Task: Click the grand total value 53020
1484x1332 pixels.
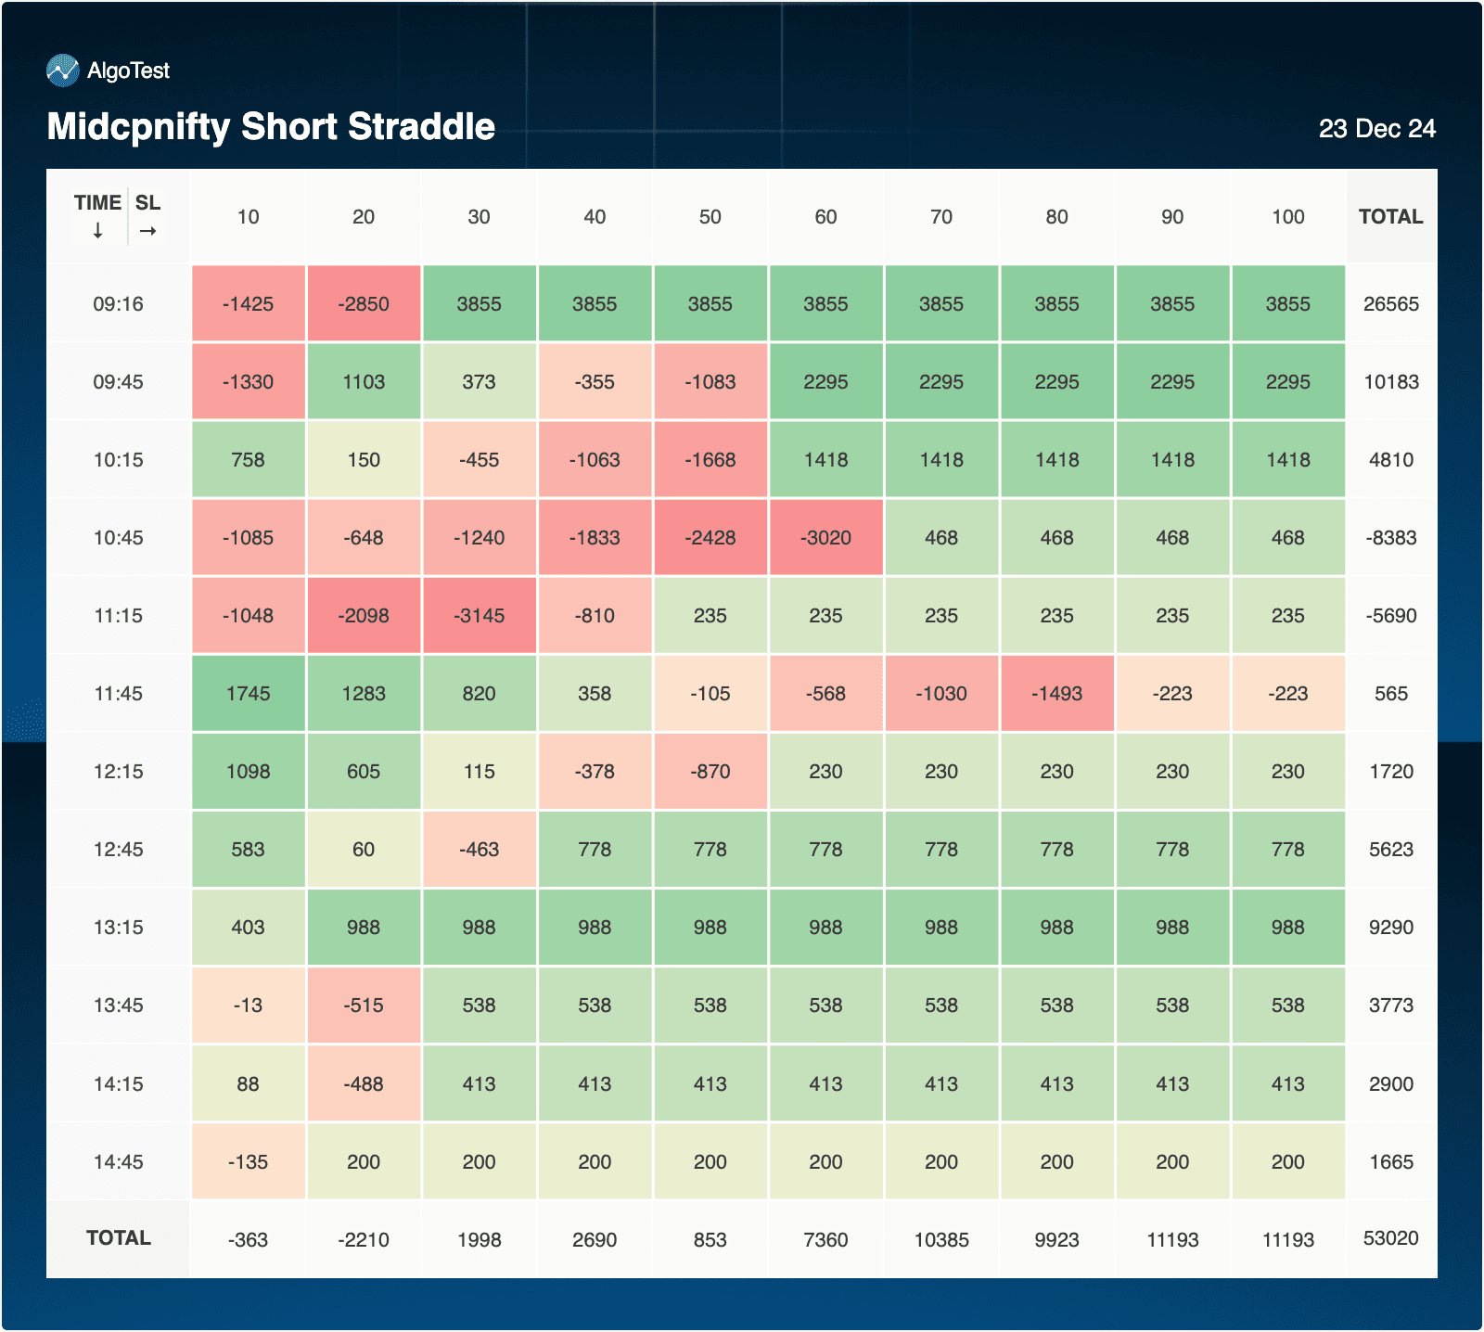Action: click(x=1390, y=1238)
